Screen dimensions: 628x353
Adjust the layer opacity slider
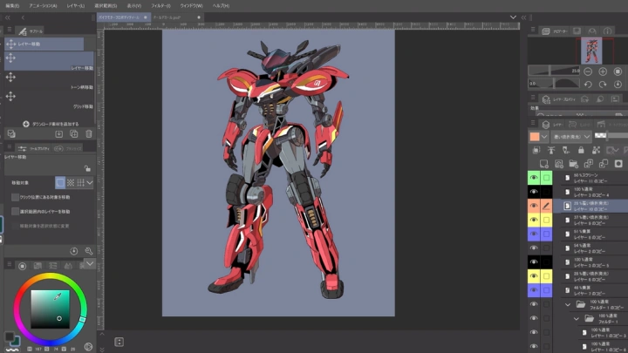point(611,136)
